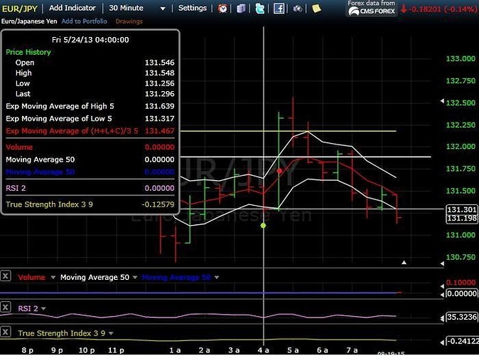Click Exp Moving Average of High 5 row
Image resolution: width=479 pixels, height=356 pixels.
(x=90, y=106)
